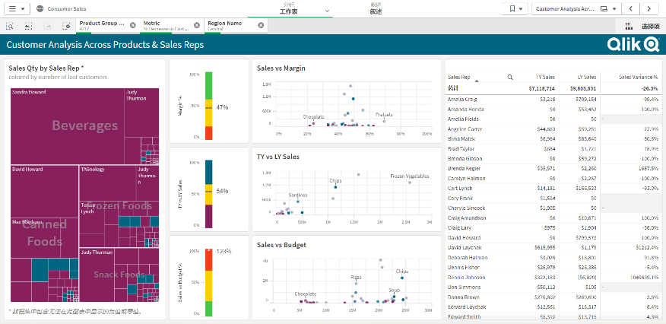Remove the Region Name selection

pyautogui.click(x=261, y=25)
